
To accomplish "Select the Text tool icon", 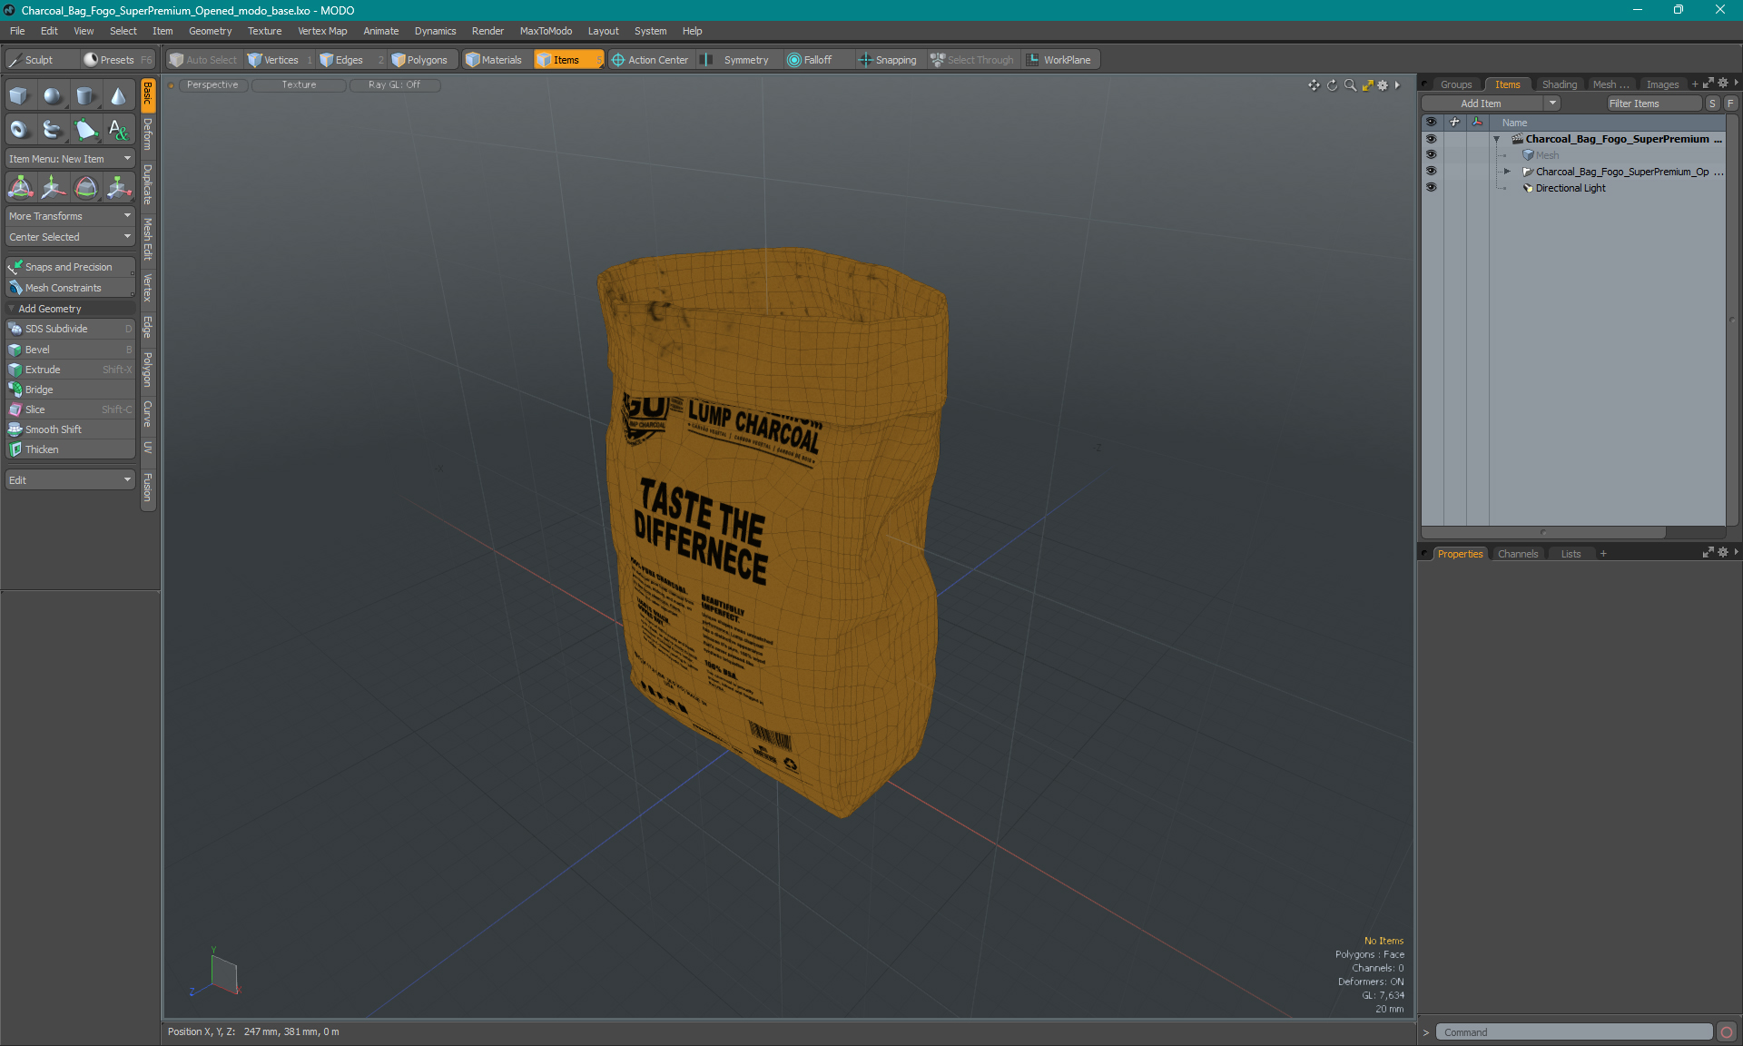I will click(119, 130).
